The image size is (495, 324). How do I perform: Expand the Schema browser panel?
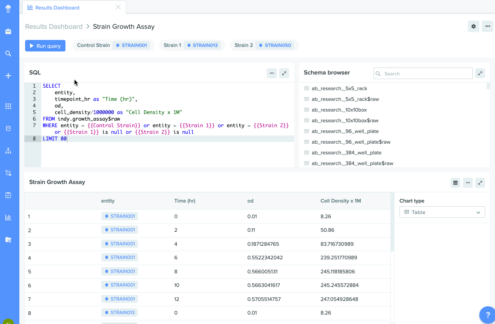[480, 73]
